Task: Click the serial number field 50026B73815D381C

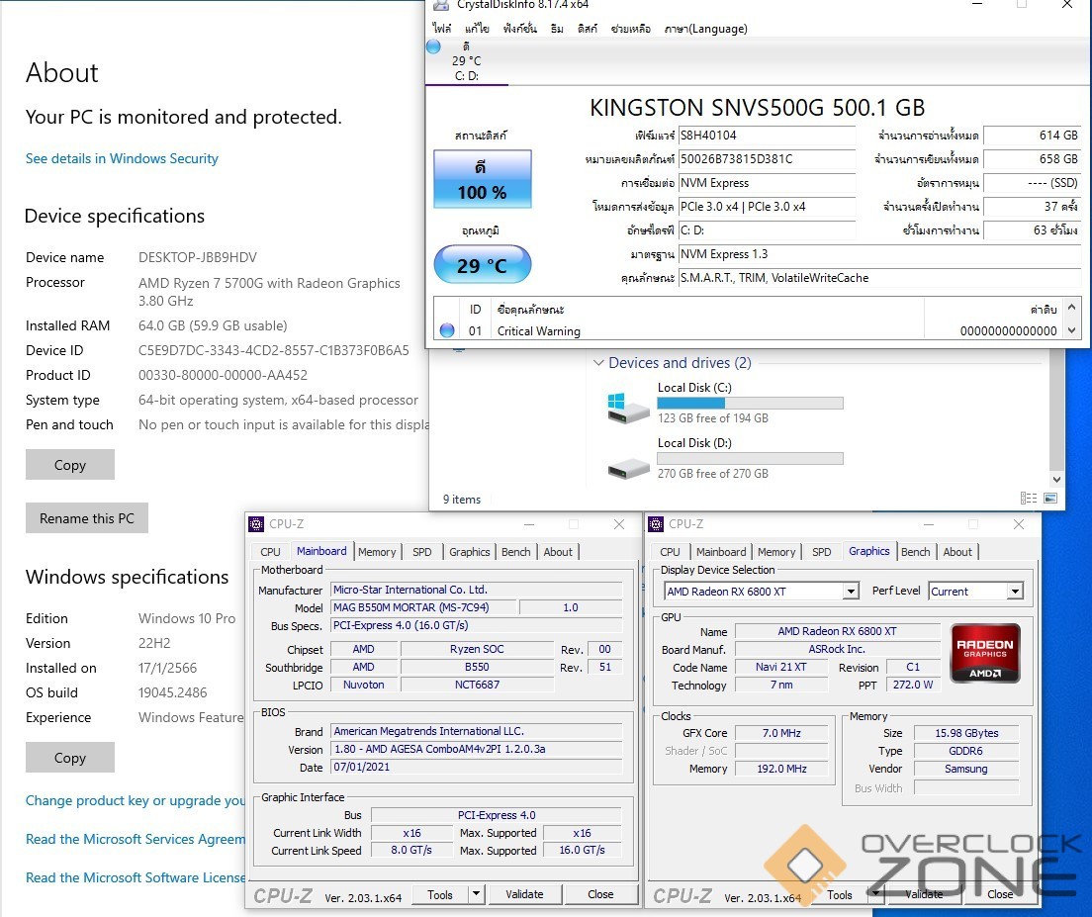Action: [x=767, y=158]
